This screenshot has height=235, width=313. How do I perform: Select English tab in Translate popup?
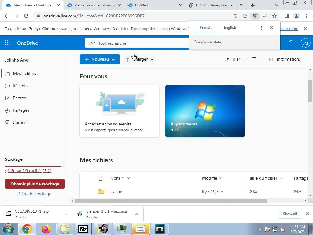(x=230, y=28)
